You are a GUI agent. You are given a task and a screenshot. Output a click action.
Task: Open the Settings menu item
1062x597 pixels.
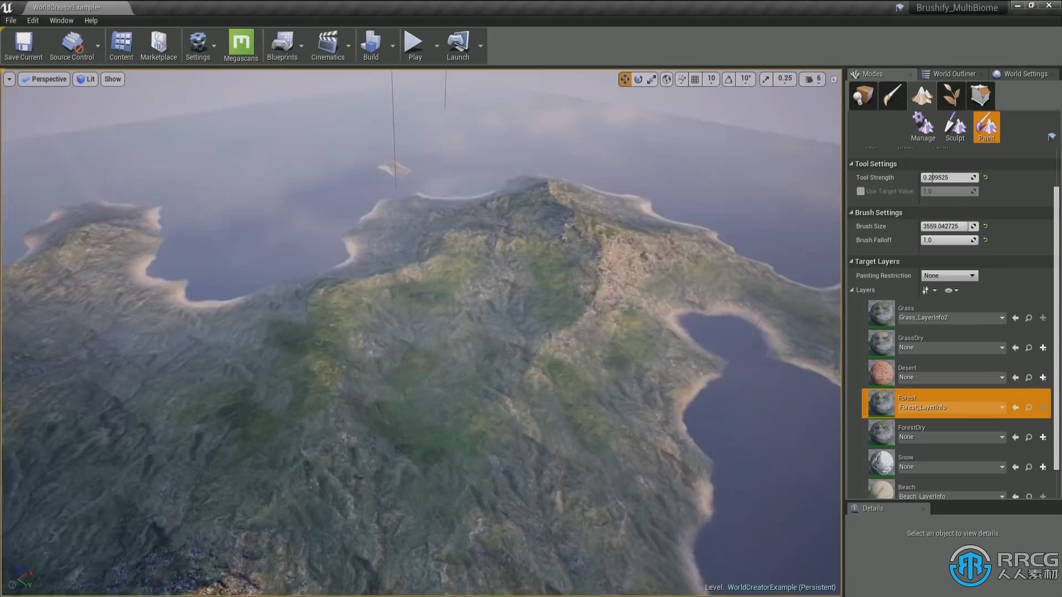[197, 46]
